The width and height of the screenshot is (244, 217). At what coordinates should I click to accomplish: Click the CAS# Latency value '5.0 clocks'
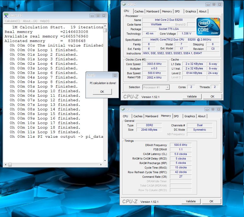coord(181,154)
